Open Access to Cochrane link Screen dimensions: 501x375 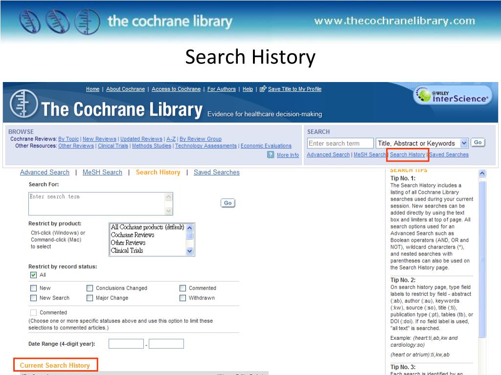click(x=176, y=89)
